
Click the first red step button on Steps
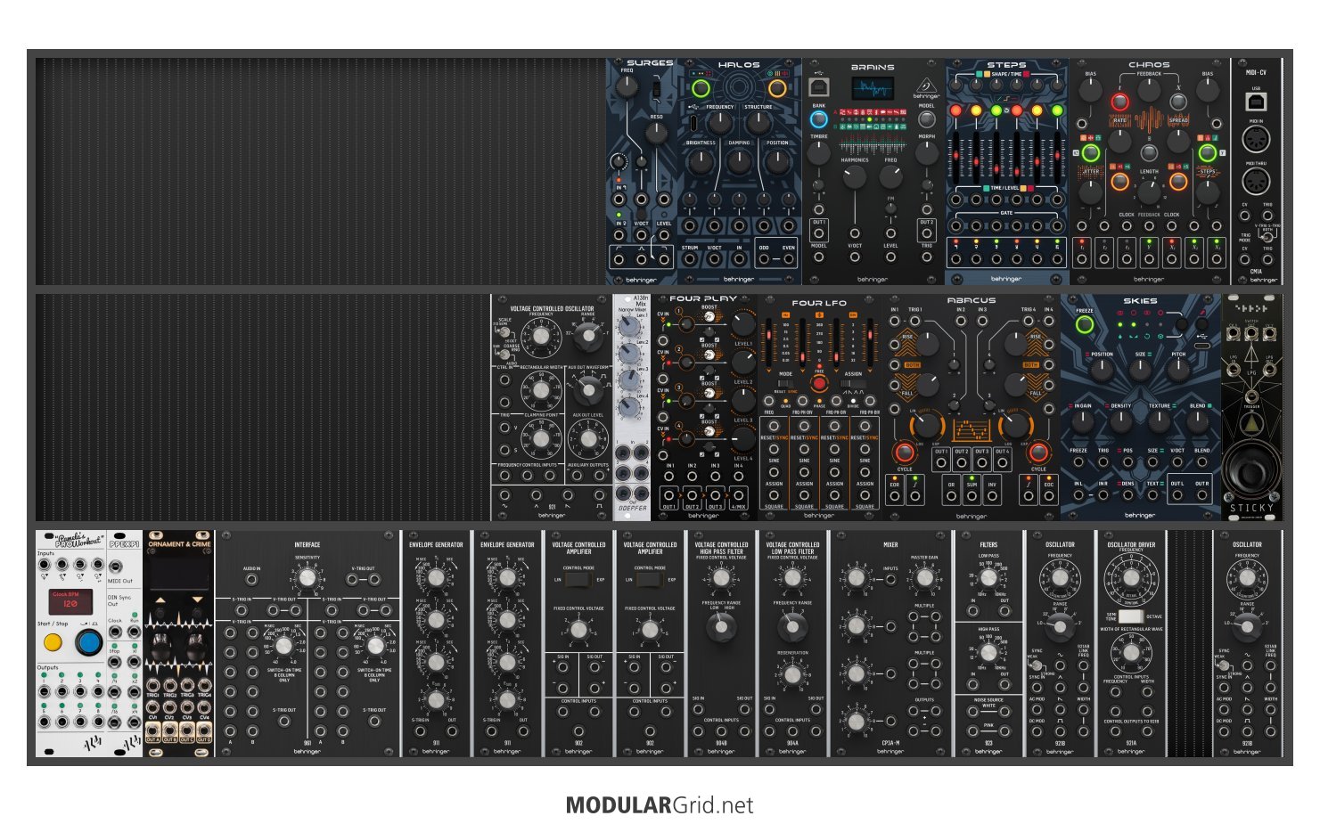pos(957,111)
